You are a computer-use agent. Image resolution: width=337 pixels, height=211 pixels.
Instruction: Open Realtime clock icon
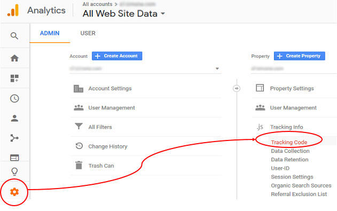pyautogui.click(x=14, y=98)
